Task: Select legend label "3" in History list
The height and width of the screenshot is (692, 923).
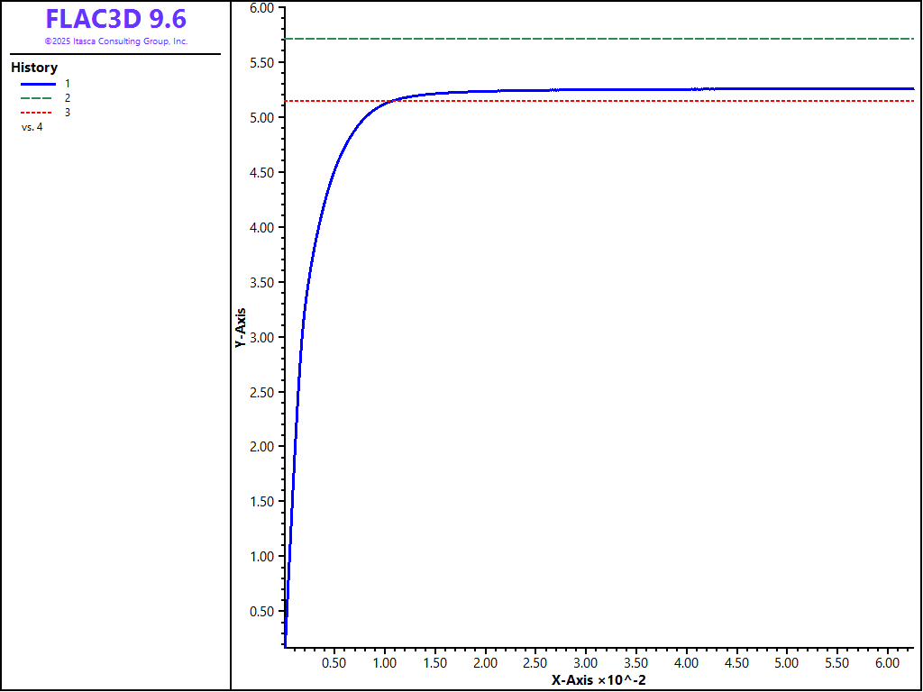Action: pos(68,113)
